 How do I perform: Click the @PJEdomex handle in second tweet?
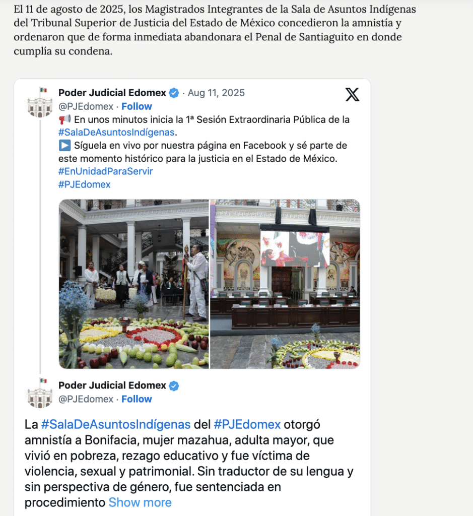tap(86, 399)
